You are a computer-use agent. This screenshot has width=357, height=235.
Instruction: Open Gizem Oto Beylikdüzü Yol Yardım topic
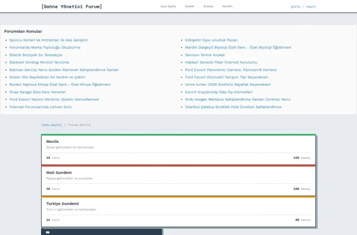[47, 77]
